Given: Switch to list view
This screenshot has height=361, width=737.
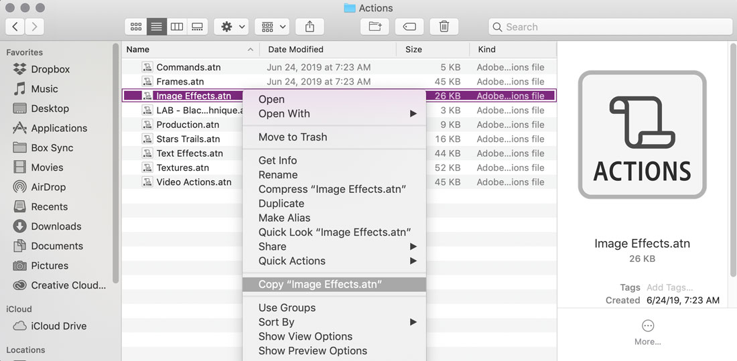Looking at the screenshot, I should coord(157,27).
